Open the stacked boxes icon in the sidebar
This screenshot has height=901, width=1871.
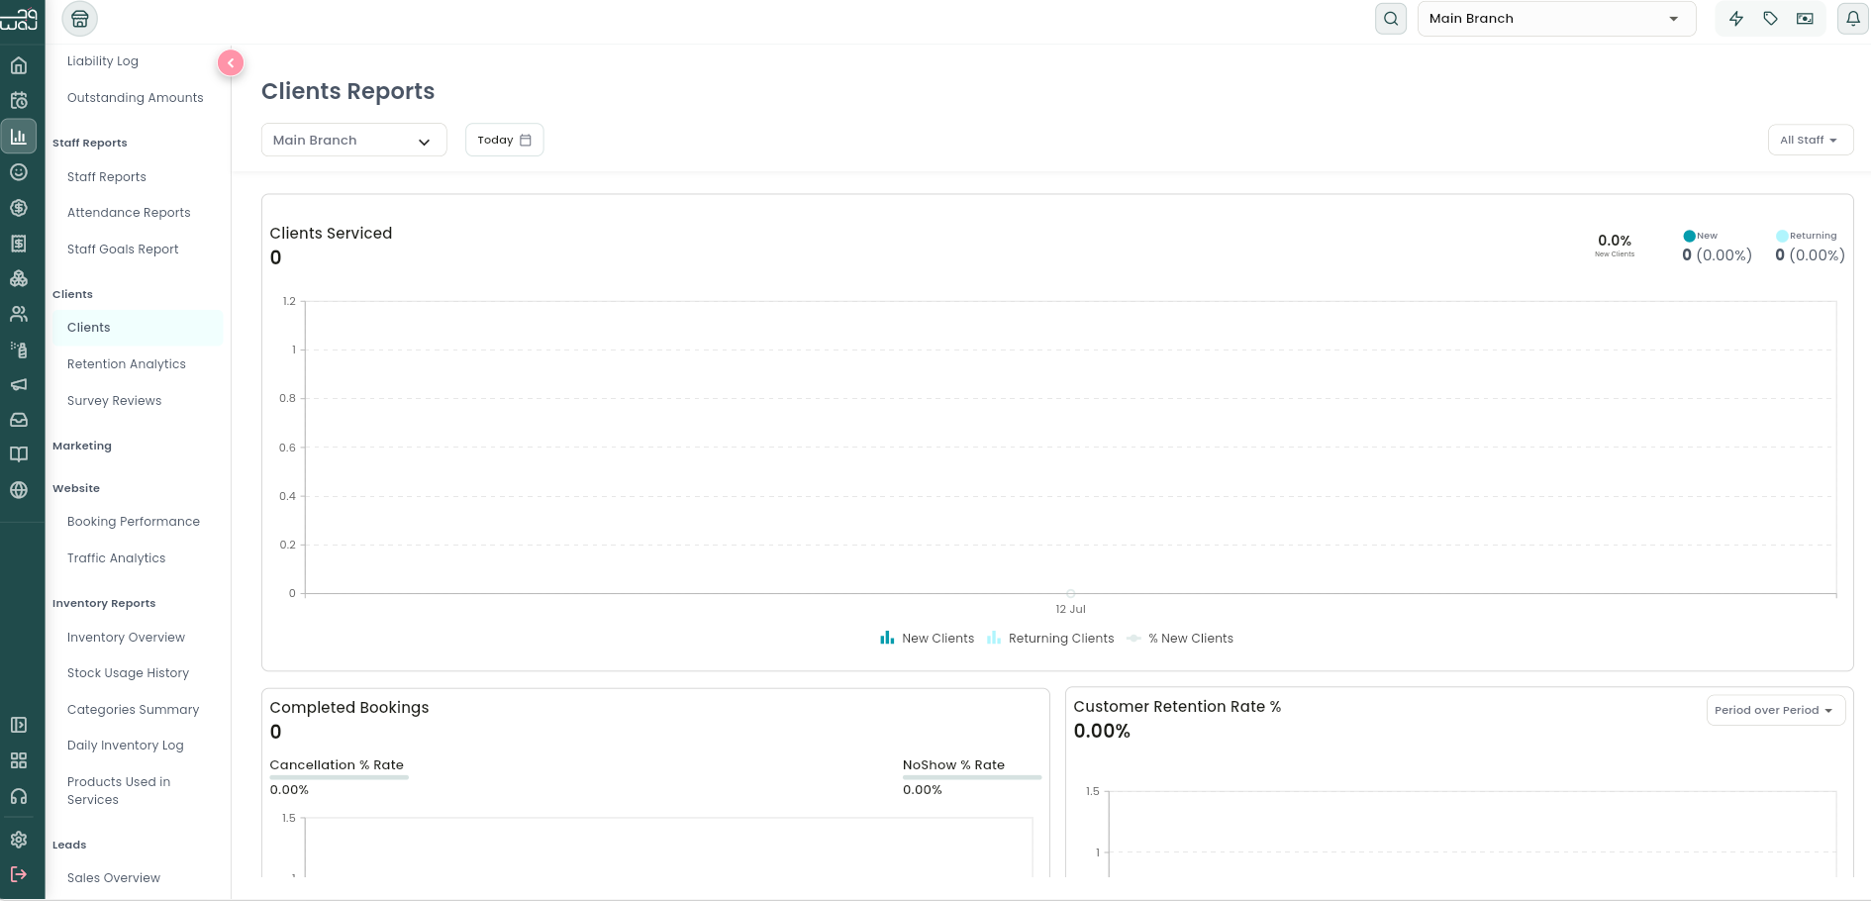point(19,278)
